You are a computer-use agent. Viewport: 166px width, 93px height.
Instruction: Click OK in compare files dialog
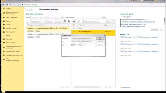(100, 38)
